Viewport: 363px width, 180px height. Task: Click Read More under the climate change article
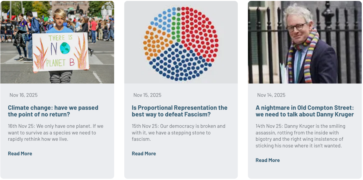20,154
